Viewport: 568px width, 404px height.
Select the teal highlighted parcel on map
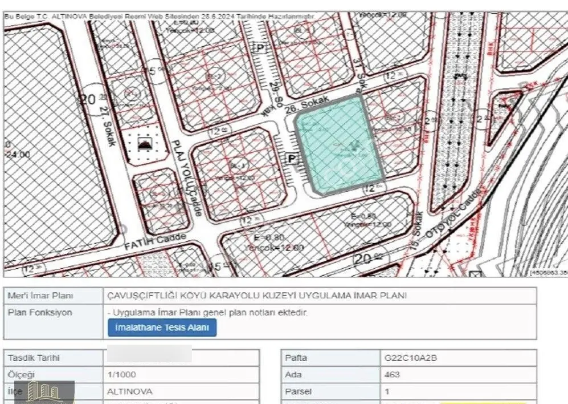click(339, 144)
